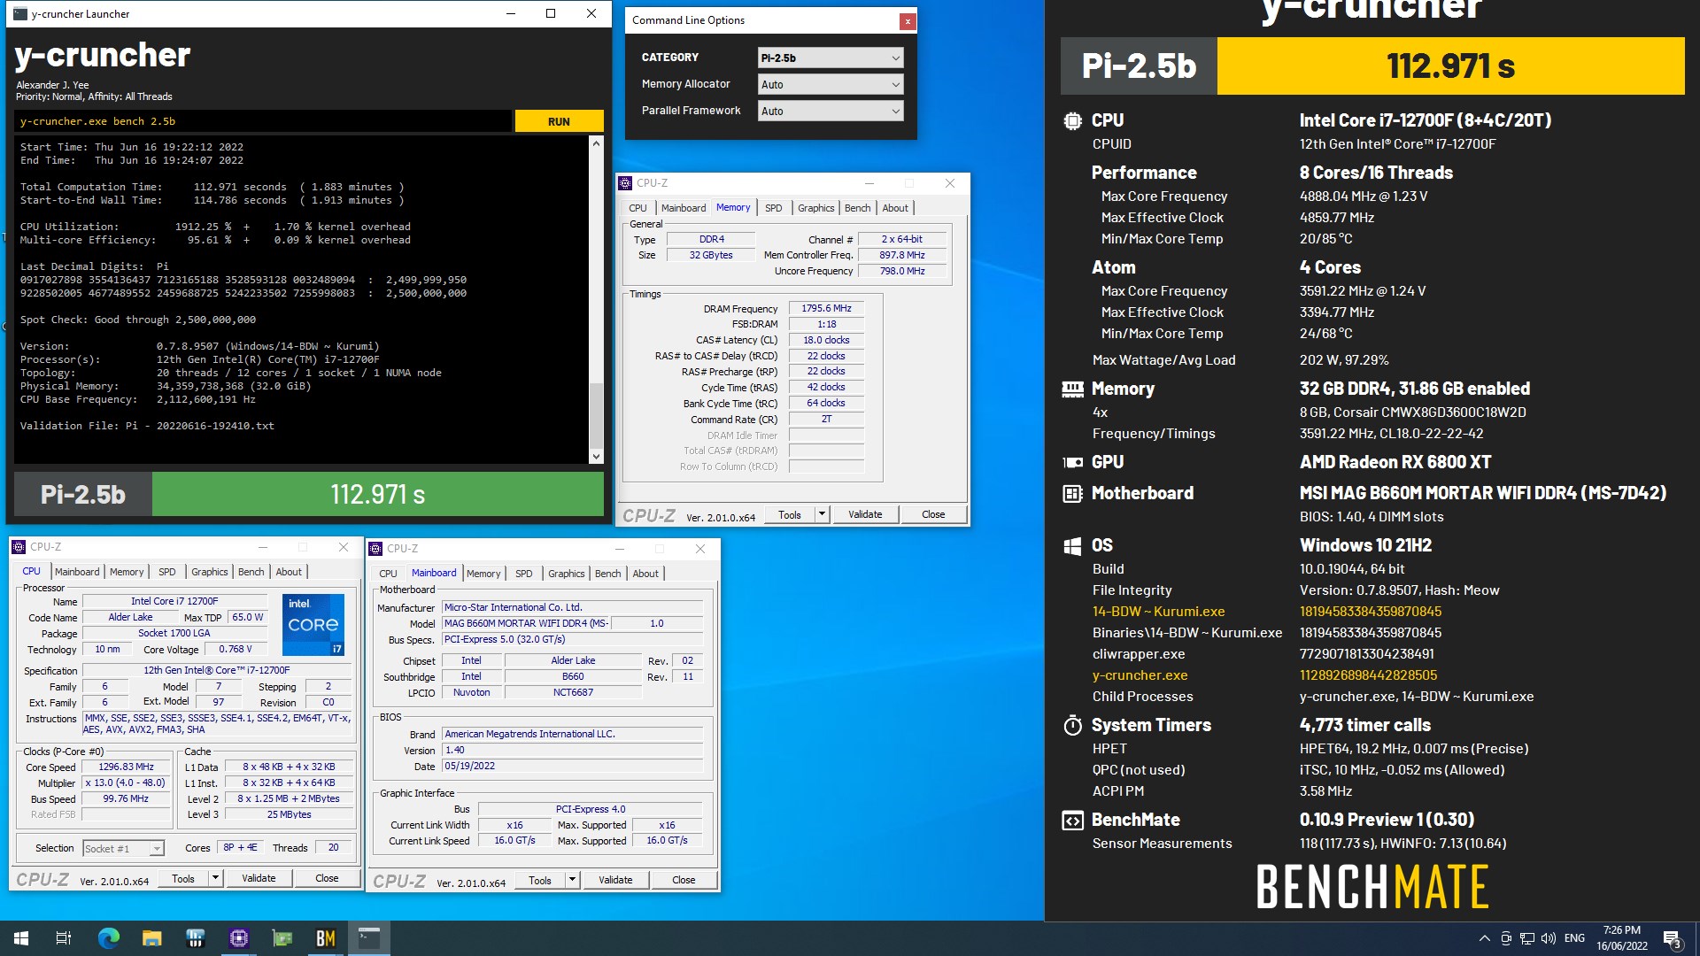The width and height of the screenshot is (1700, 956).
Task: Click the Intel Core i7 logo in CPU-Z
Action: pos(313,625)
